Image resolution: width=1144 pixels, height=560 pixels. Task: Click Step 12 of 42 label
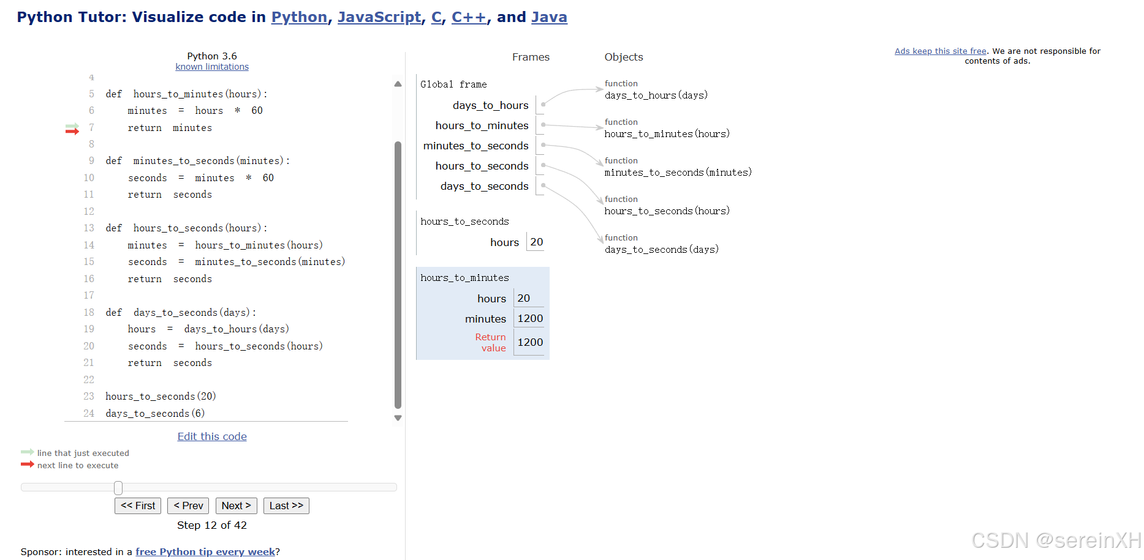(212, 525)
